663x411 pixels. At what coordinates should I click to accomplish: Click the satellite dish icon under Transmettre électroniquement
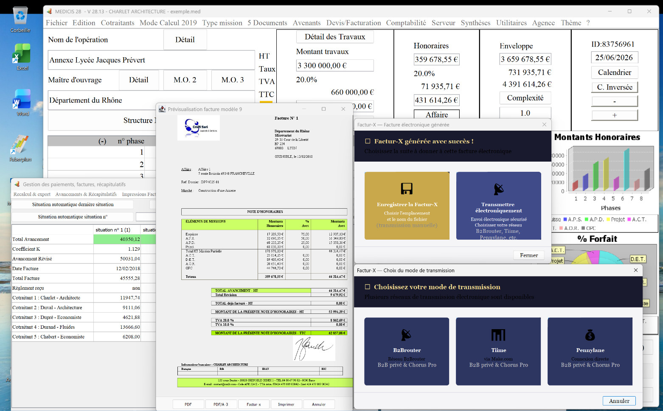tap(499, 189)
